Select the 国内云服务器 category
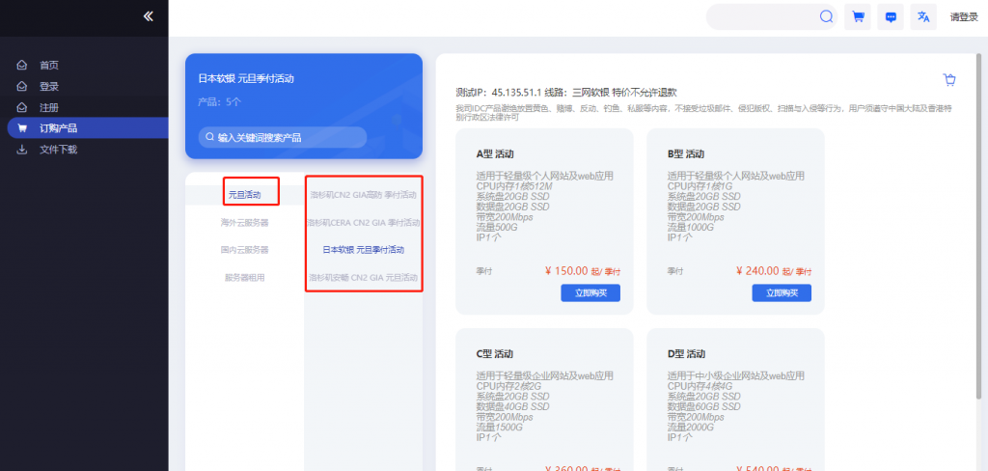The height and width of the screenshot is (471, 988). tap(244, 250)
